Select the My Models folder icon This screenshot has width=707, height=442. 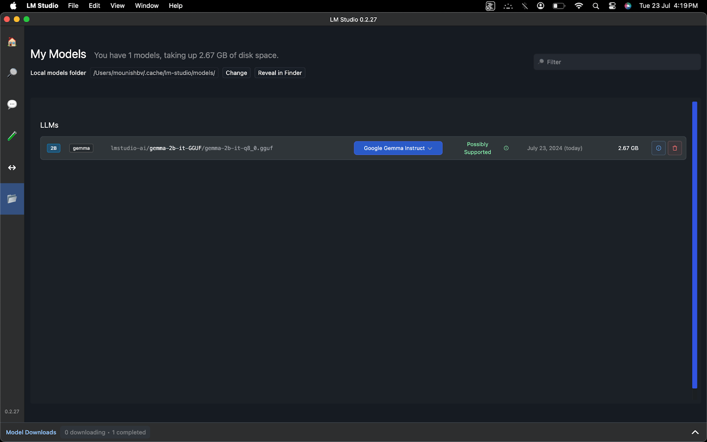tap(12, 199)
